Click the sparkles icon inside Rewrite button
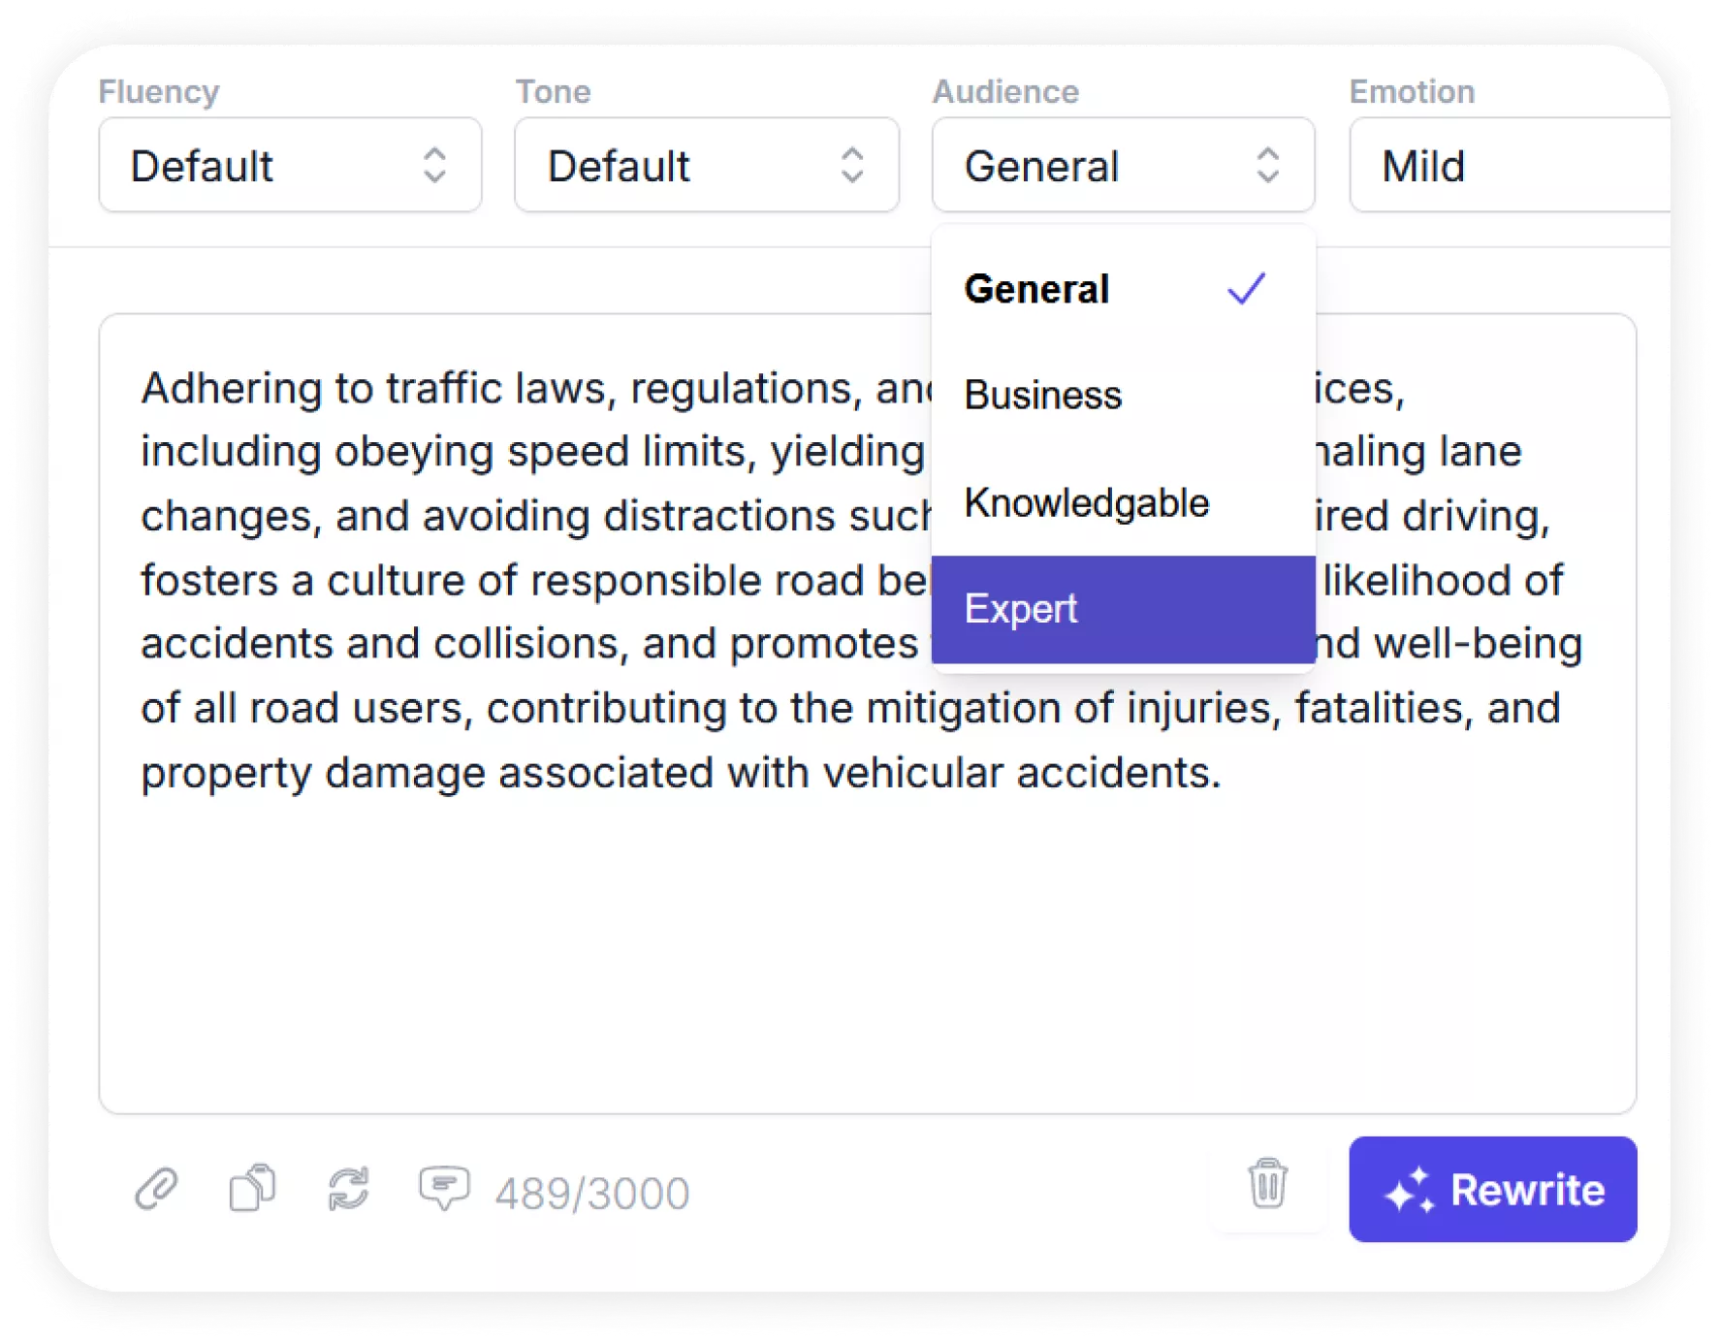 pos(1414,1191)
